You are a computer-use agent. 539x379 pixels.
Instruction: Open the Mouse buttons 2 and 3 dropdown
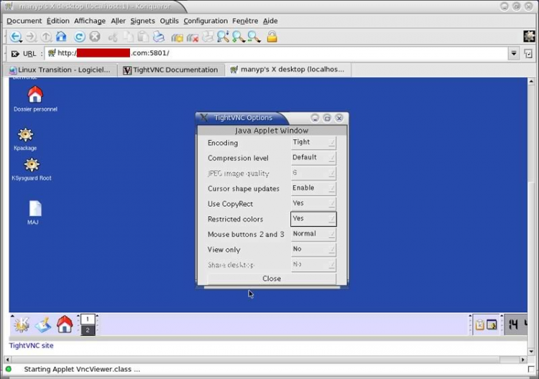click(313, 234)
